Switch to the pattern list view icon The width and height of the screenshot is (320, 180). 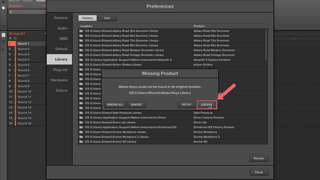point(3,35)
